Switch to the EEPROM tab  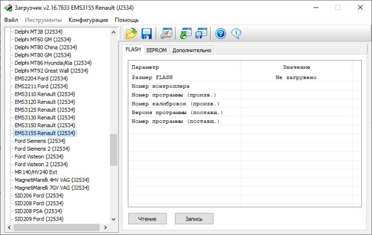coord(156,50)
